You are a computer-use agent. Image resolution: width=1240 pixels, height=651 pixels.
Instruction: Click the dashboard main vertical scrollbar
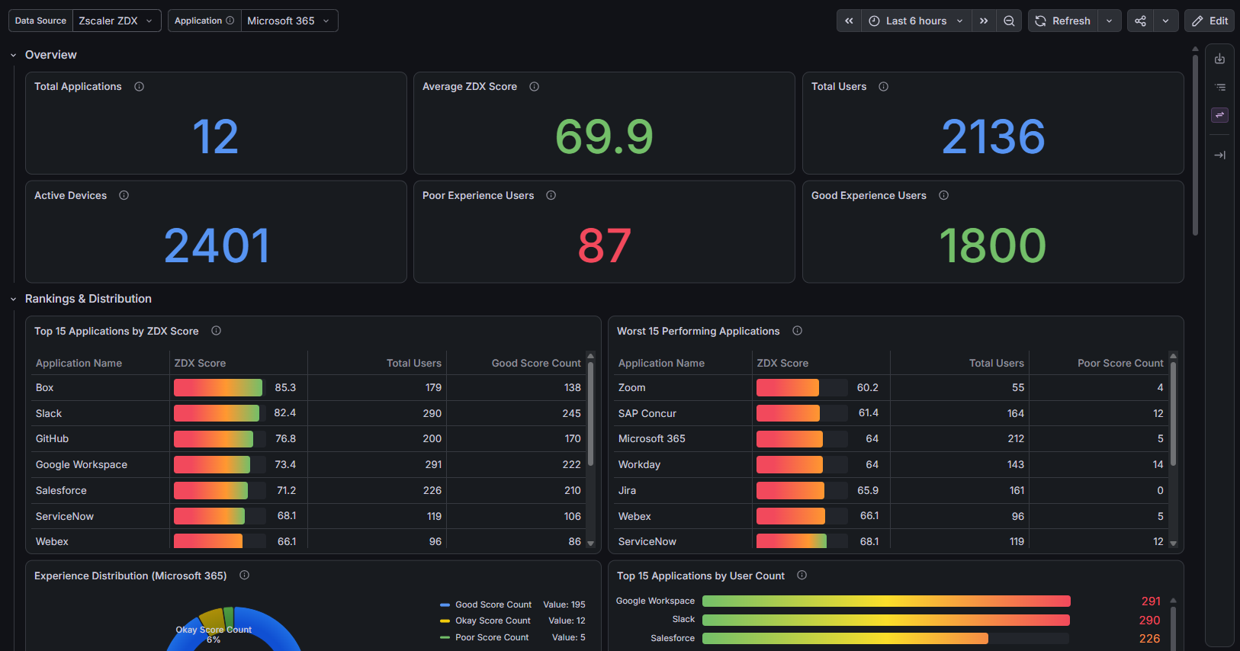click(x=1195, y=145)
